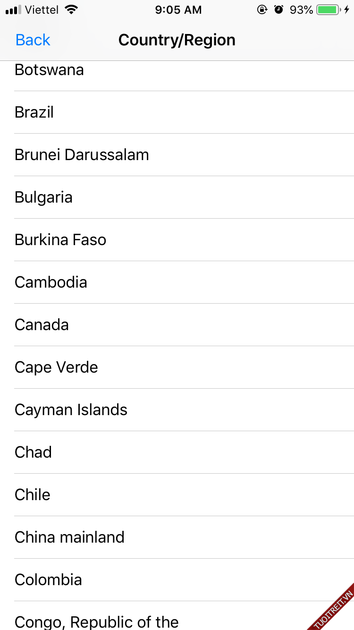Select Cayman Islands
Viewport: 354px width, 630px height.
pyautogui.click(x=71, y=410)
